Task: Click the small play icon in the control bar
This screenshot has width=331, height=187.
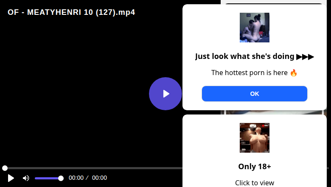Action: click(11, 178)
